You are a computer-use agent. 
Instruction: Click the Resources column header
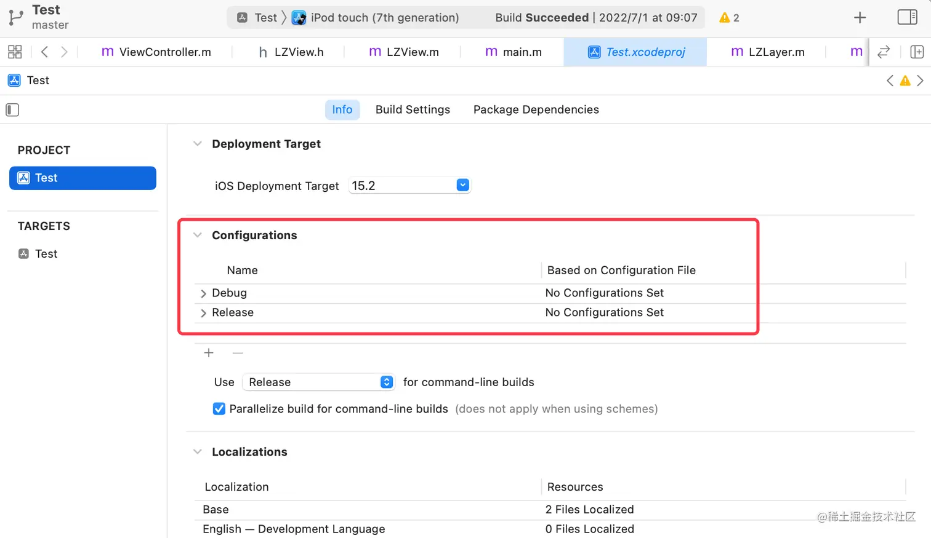[575, 487]
